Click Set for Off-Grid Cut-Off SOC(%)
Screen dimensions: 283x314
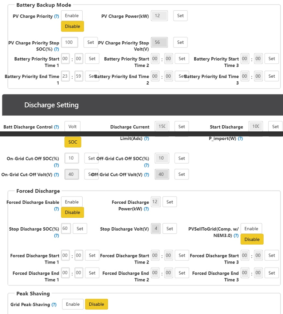(181, 158)
